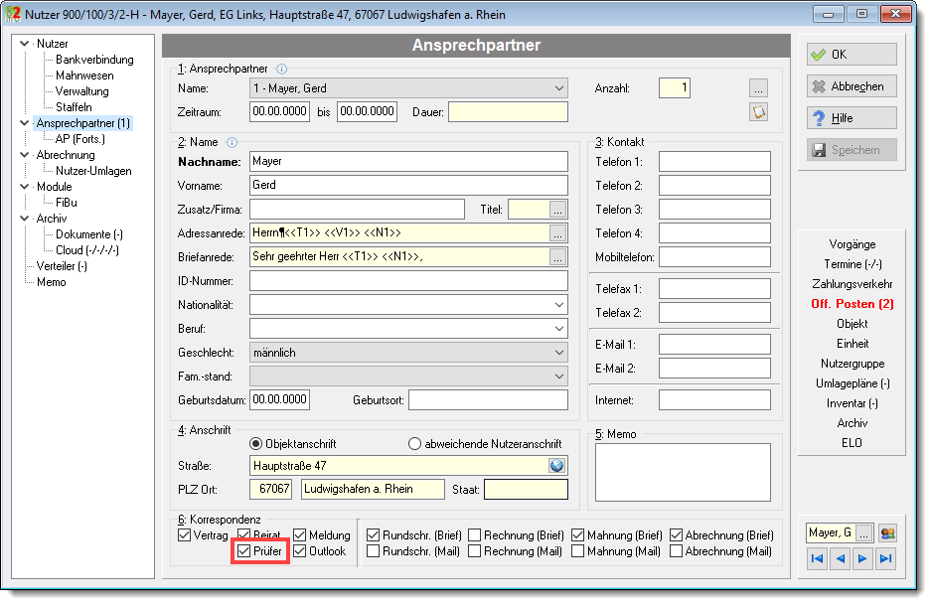
Task: Go to the last record arrow
Action: (885, 558)
